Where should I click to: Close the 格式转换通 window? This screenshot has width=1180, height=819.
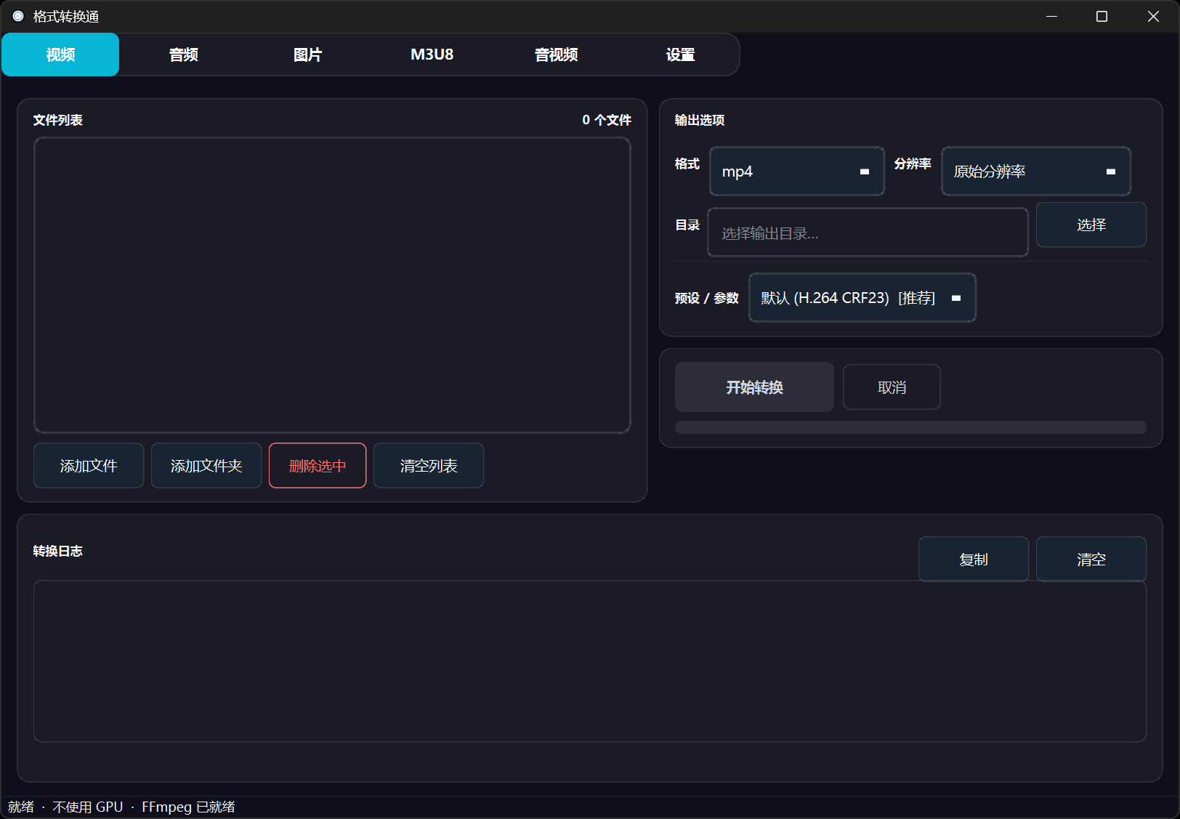click(1153, 16)
